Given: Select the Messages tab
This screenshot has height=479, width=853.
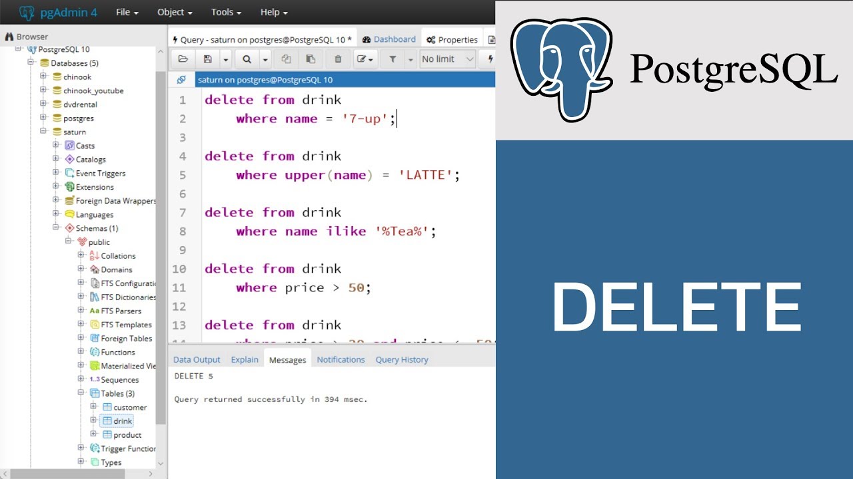Looking at the screenshot, I should point(287,360).
